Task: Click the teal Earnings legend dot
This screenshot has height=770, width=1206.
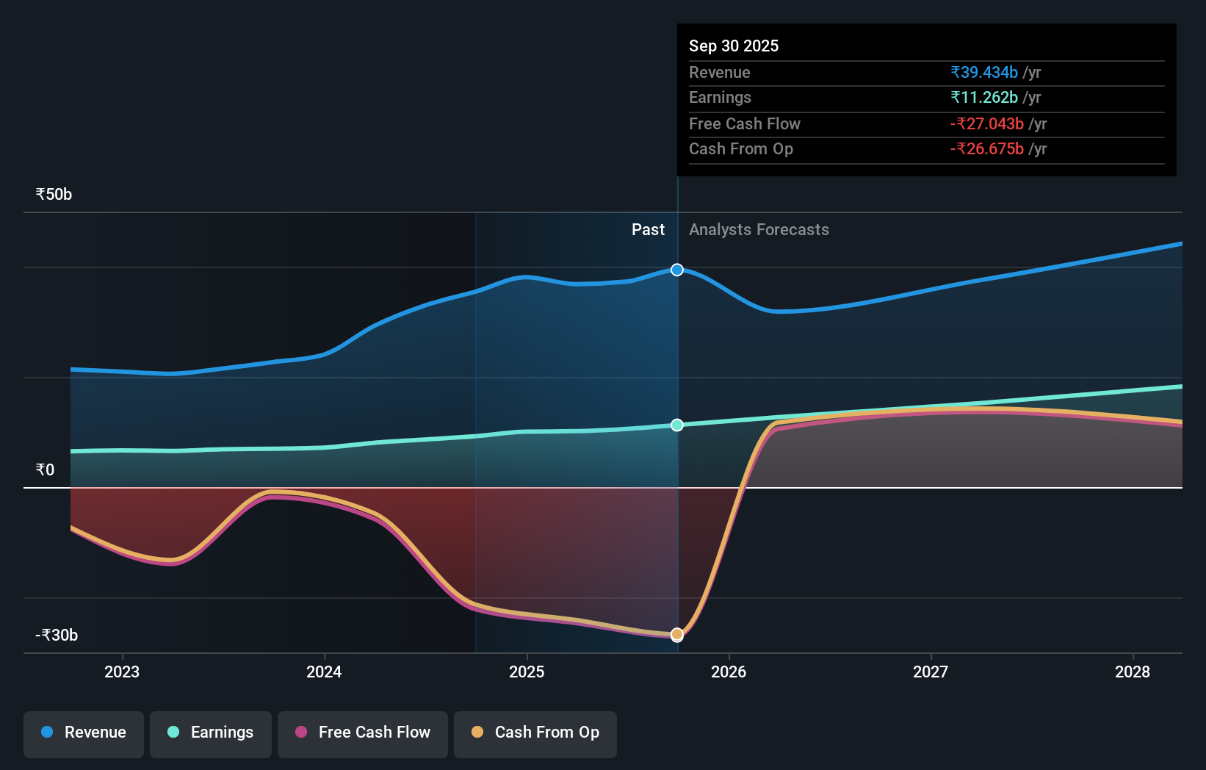Action: coord(173,733)
